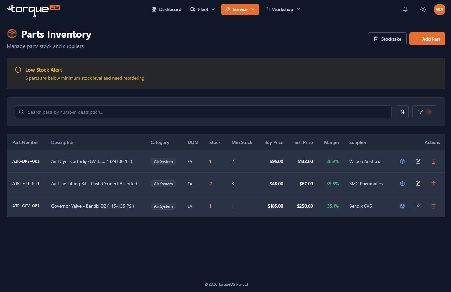
Task: Go to Dashboard
Action: pos(166,9)
